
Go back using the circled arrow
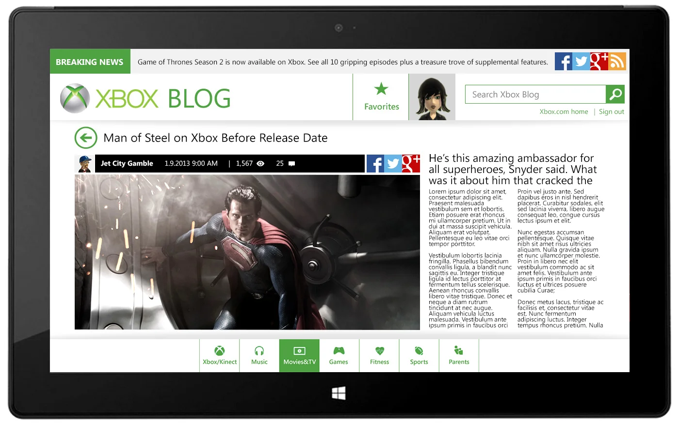[86, 138]
